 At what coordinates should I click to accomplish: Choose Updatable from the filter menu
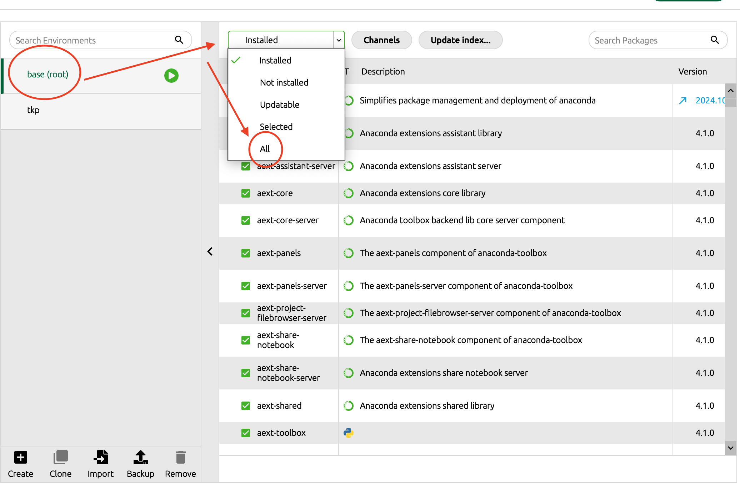[x=286, y=105]
